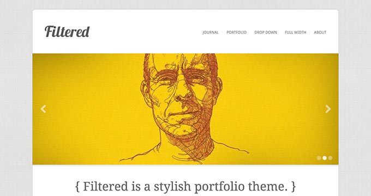Select the first slider pagination dot
Viewport: 371px width, 196px height.
click(319, 158)
